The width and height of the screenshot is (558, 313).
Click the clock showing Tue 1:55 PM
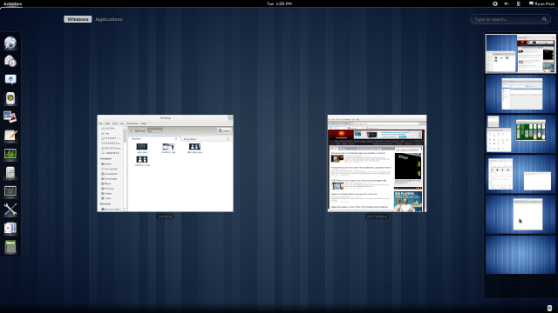279,3
